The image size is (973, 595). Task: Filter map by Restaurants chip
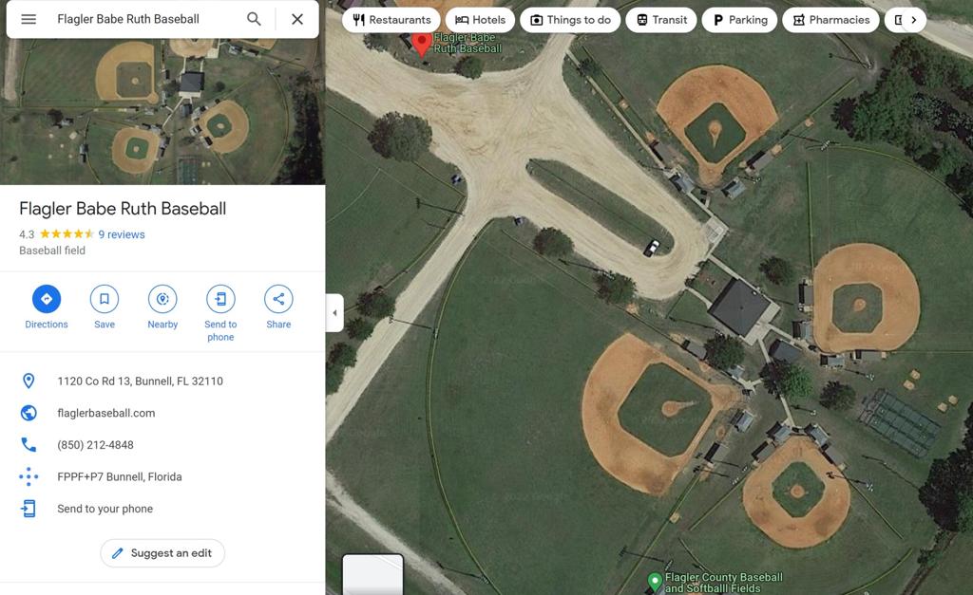click(x=391, y=20)
